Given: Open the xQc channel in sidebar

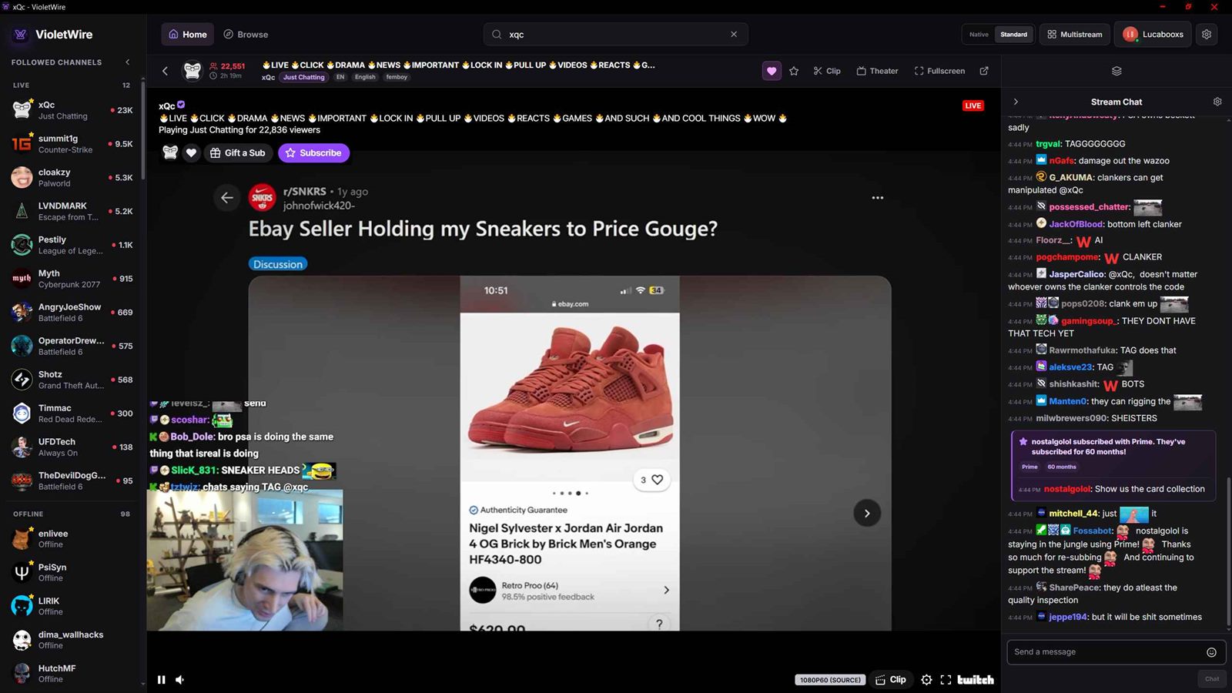Looking at the screenshot, I should pyautogui.click(x=73, y=110).
